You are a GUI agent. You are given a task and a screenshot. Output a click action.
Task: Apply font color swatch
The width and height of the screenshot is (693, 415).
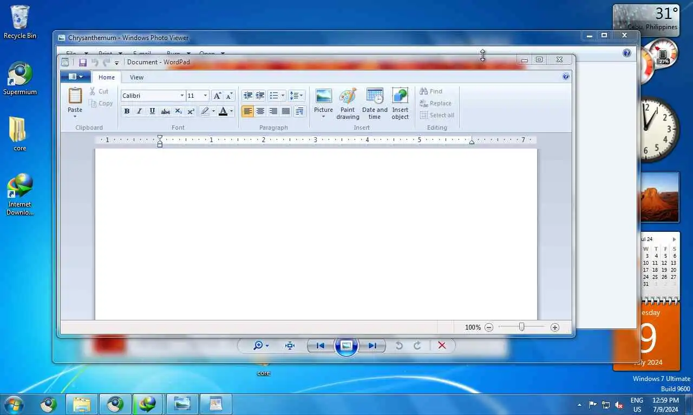click(x=223, y=111)
